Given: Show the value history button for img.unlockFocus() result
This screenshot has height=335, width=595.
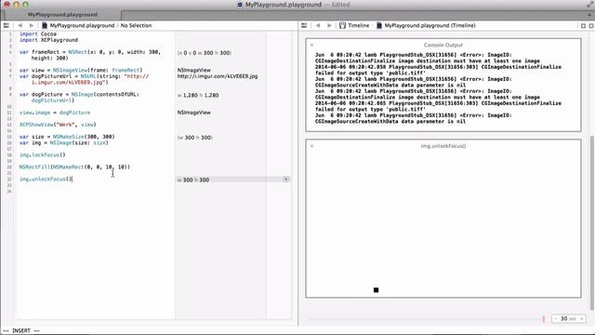Looking at the screenshot, I should pyautogui.click(x=286, y=180).
